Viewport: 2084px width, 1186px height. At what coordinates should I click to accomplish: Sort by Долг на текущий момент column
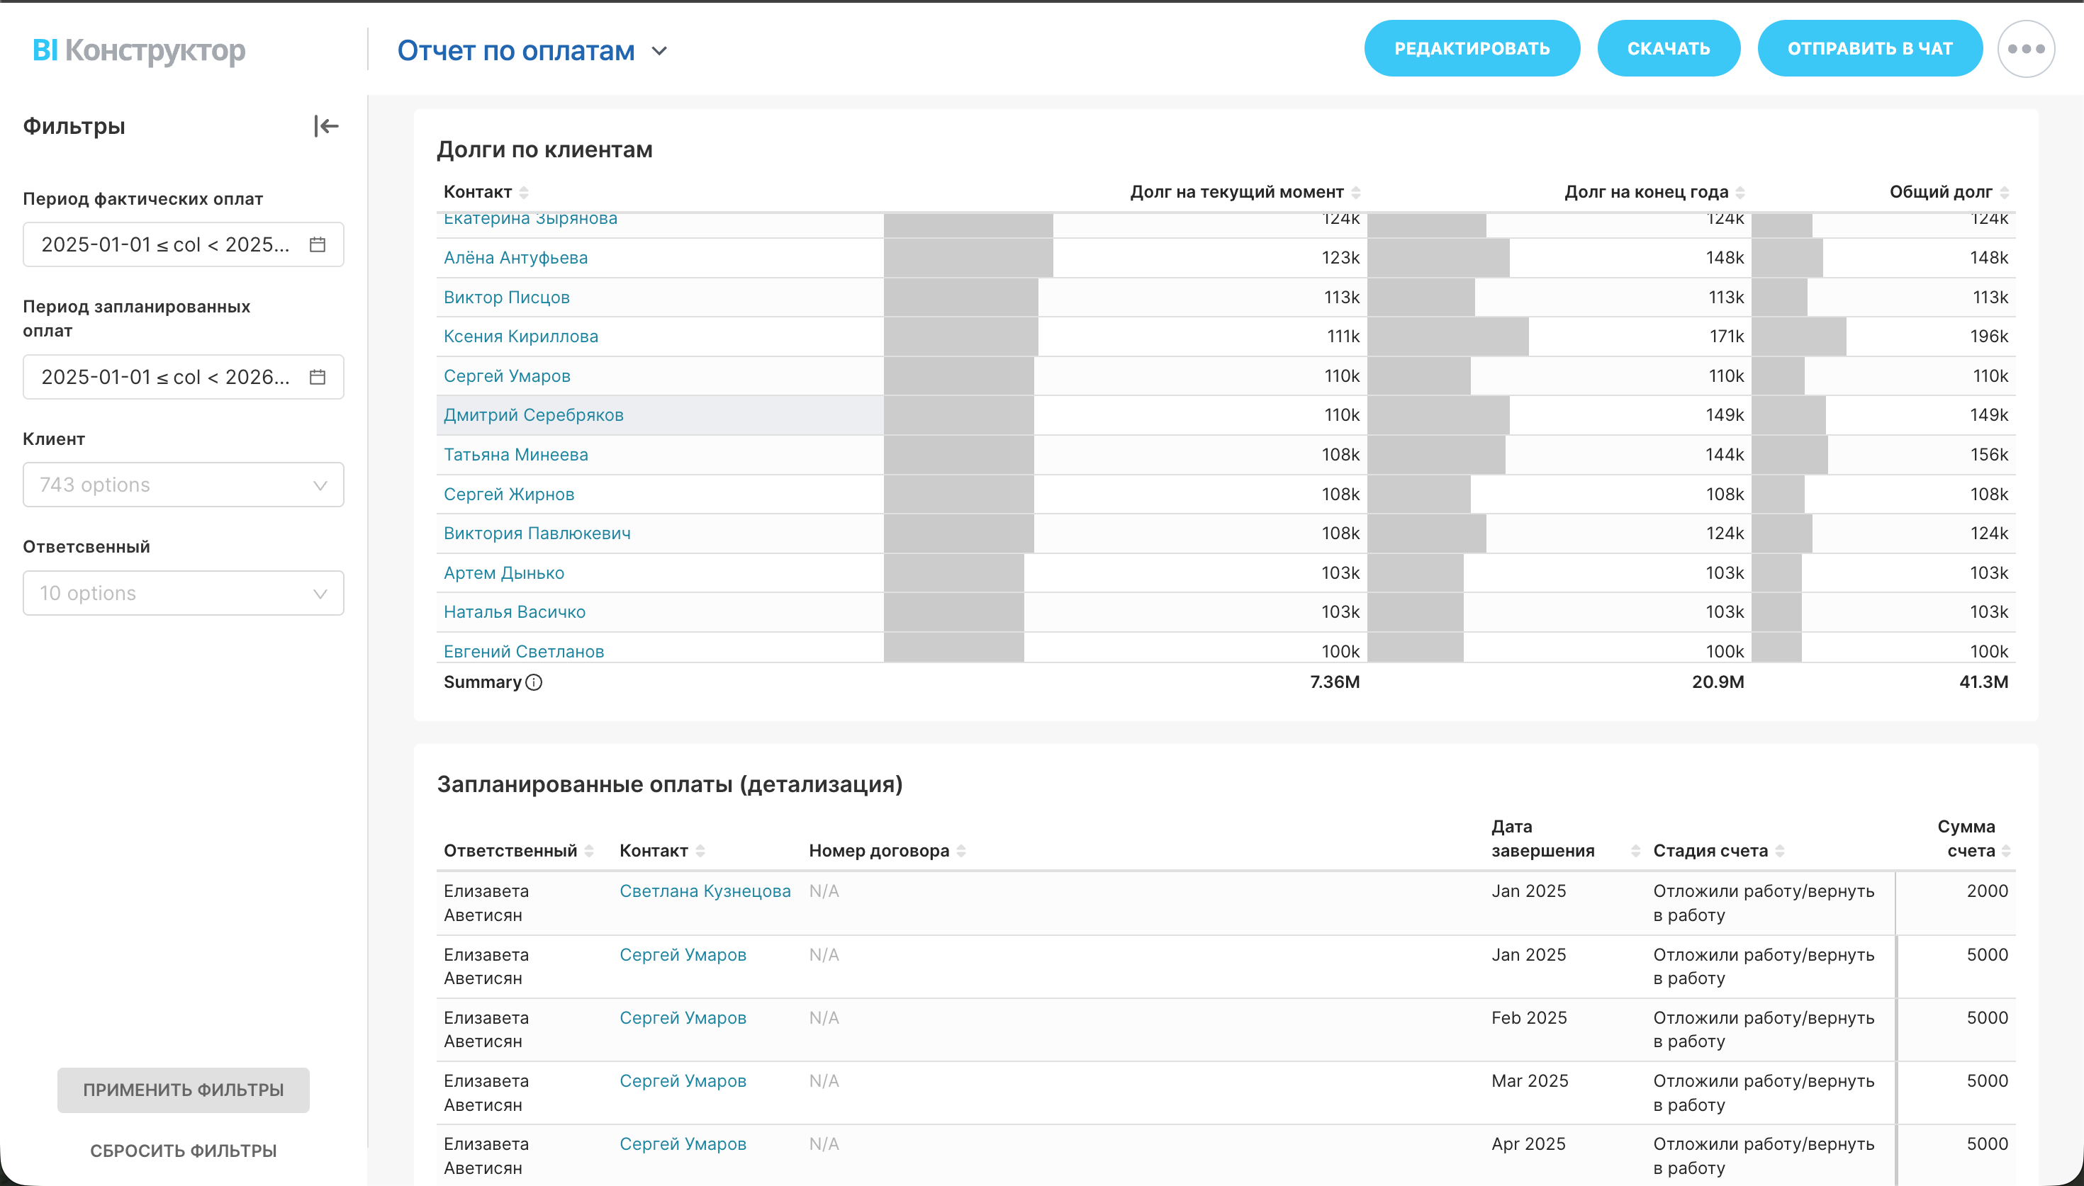click(x=1355, y=192)
